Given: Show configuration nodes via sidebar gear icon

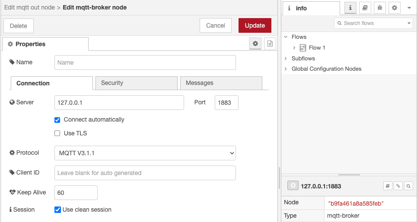Looking at the screenshot, I should 394,8.
